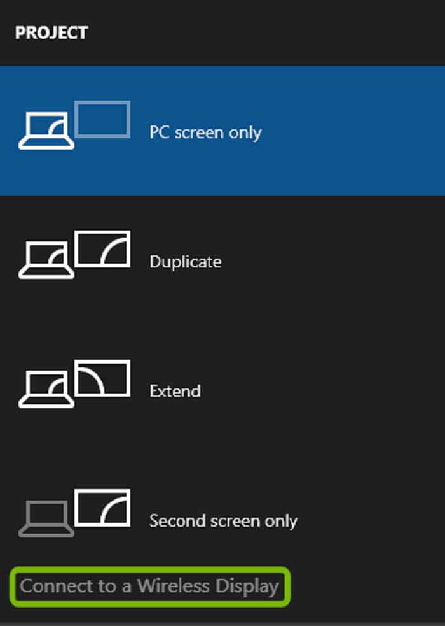This screenshot has width=445, height=626.
Task: Click the blank space right of the Extend label
Action: click(323, 390)
